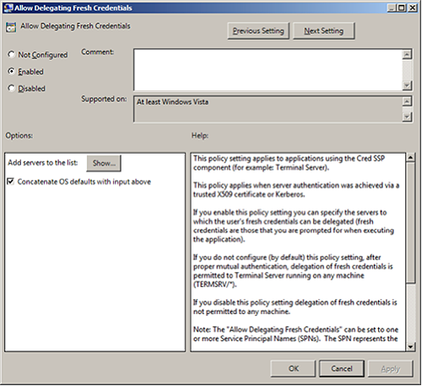This screenshot has width=422, height=386.
Task: Select the Not Configured radio button
Action: point(11,54)
